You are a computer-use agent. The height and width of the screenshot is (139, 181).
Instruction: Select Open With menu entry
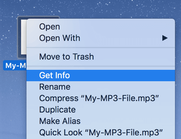[101, 38]
